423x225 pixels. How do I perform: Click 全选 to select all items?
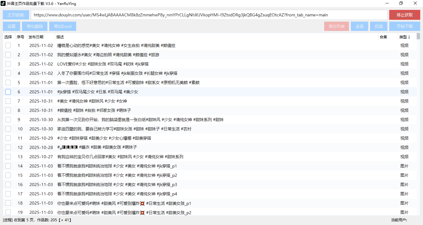coord(360,26)
